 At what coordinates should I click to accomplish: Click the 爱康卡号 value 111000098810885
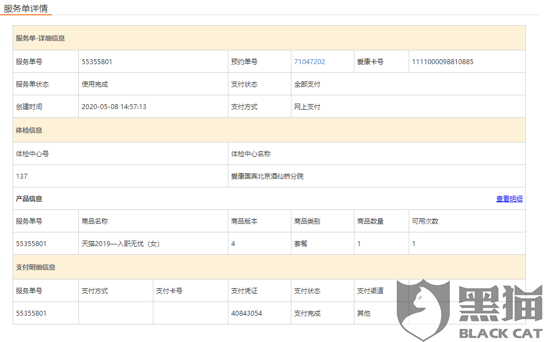[x=442, y=62]
